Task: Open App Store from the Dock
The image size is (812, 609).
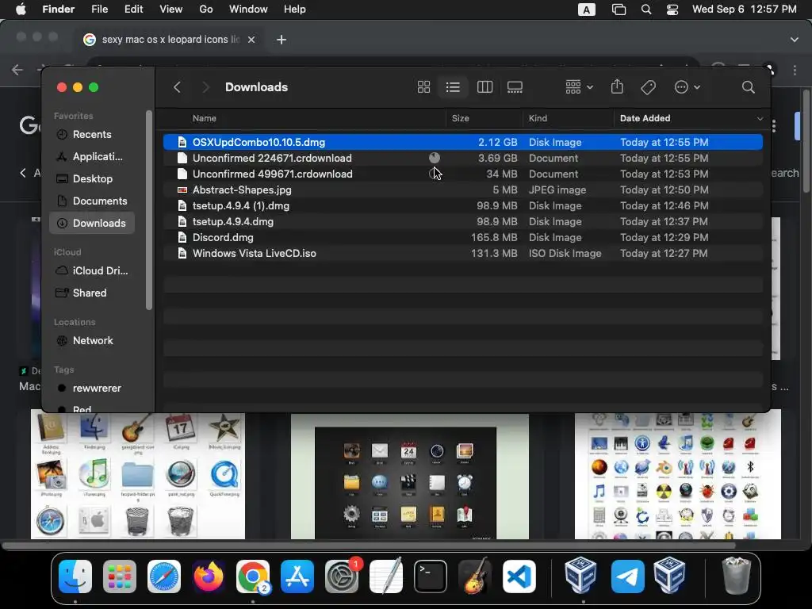Action: click(297, 576)
